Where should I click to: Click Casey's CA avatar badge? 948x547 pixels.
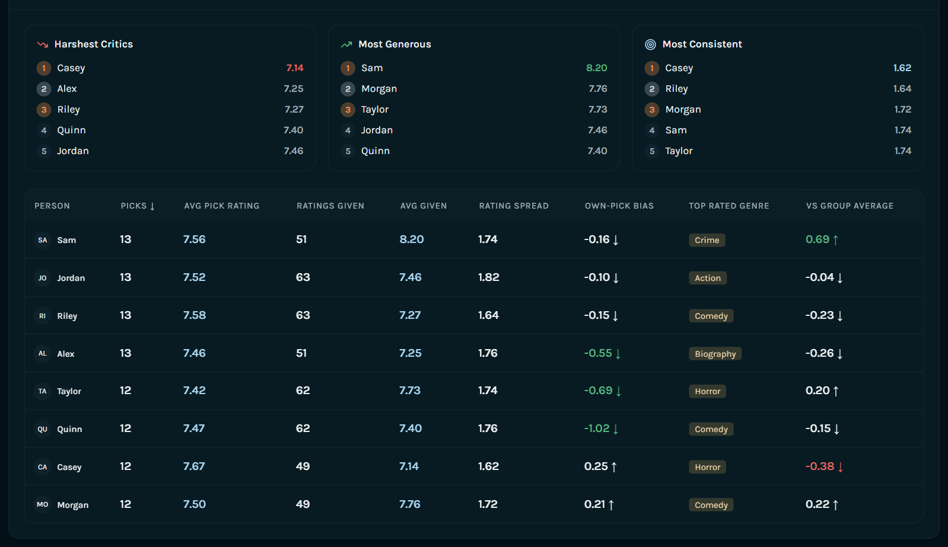(x=43, y=467)
